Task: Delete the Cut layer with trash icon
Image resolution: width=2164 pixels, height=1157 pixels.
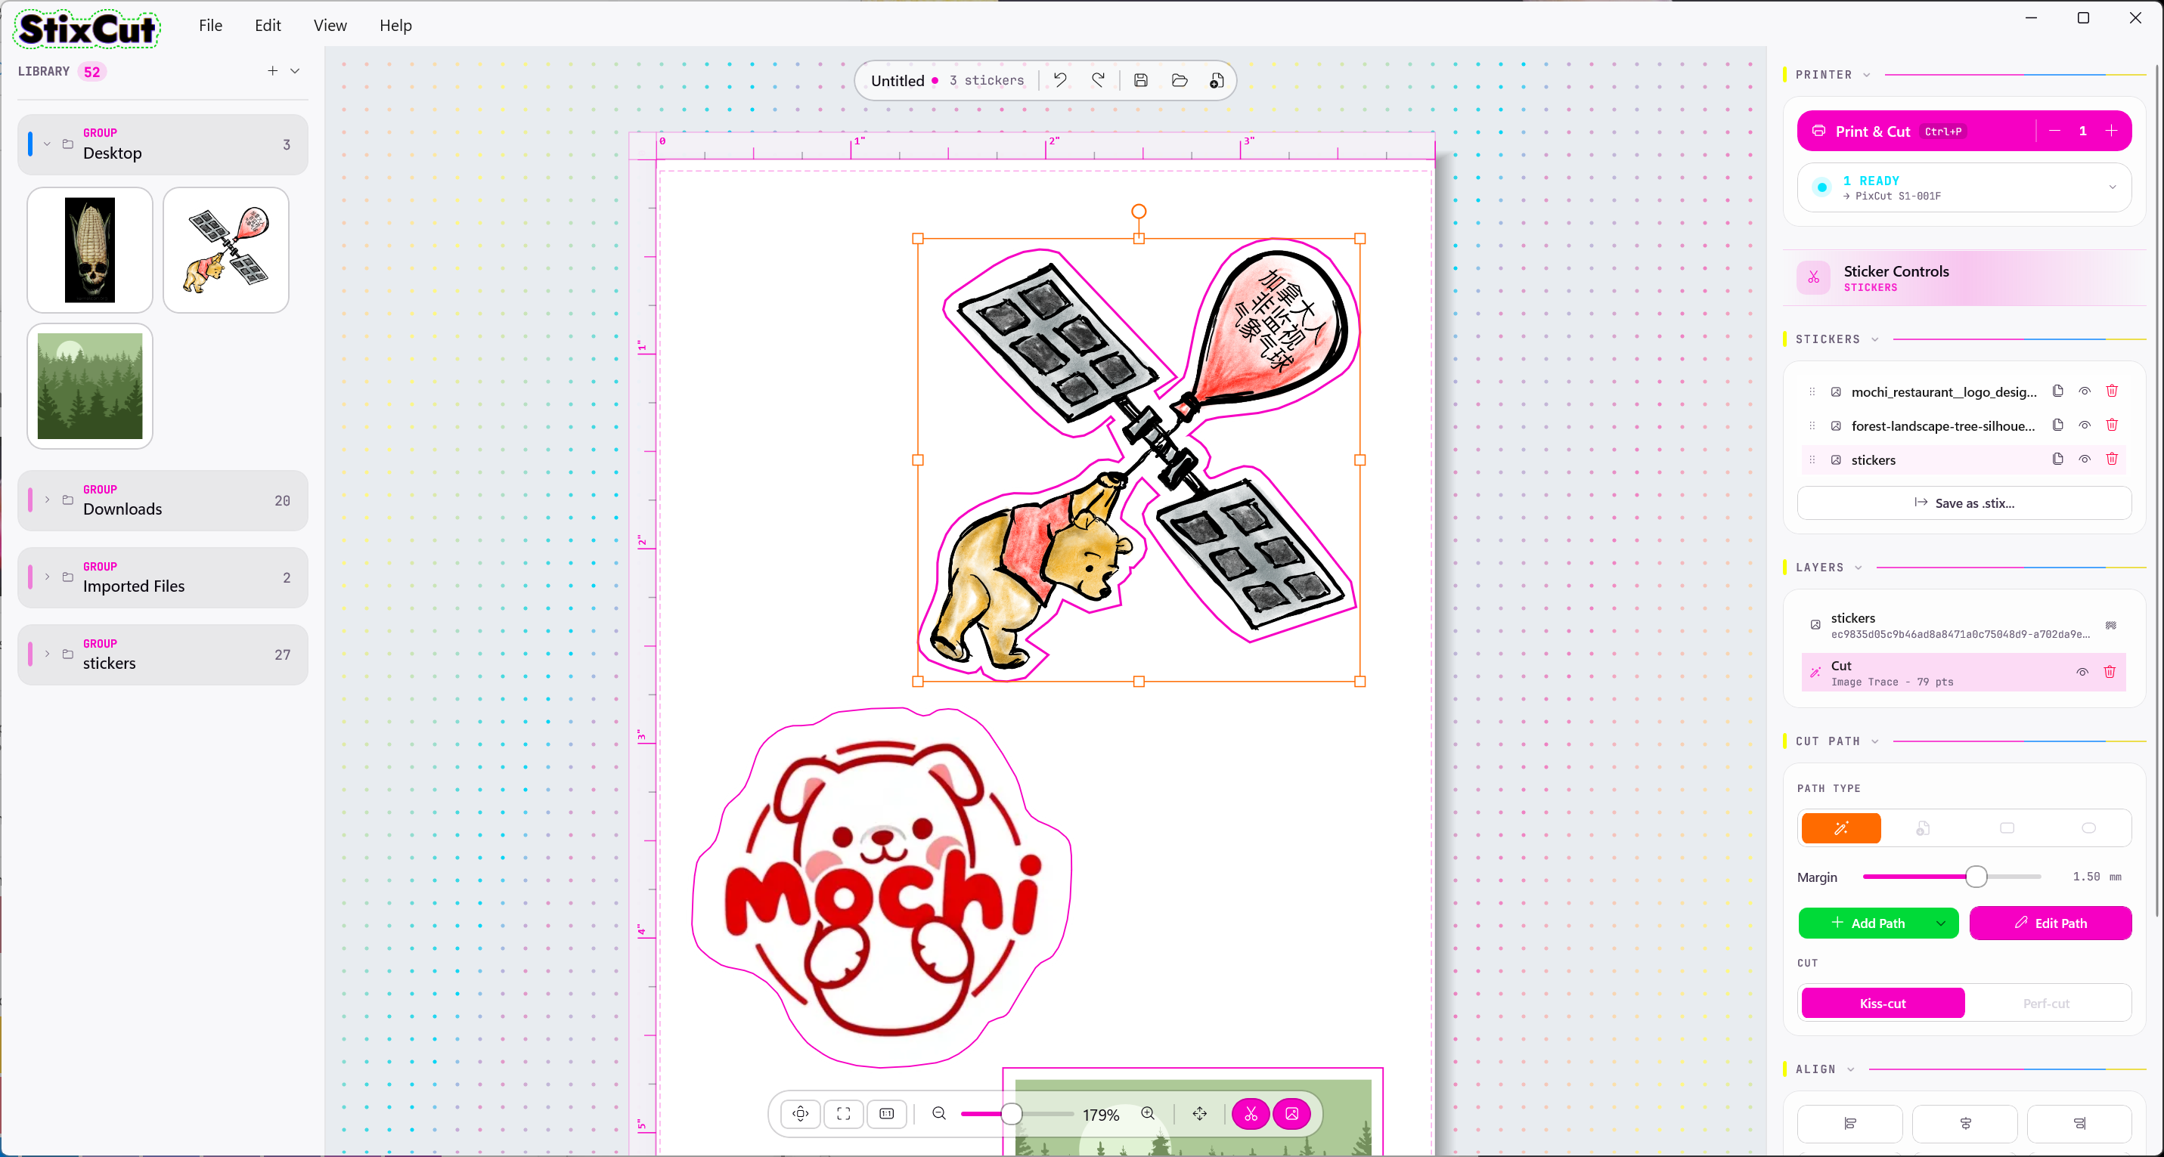Action: pyautogui.click(x=2110, y=672)
